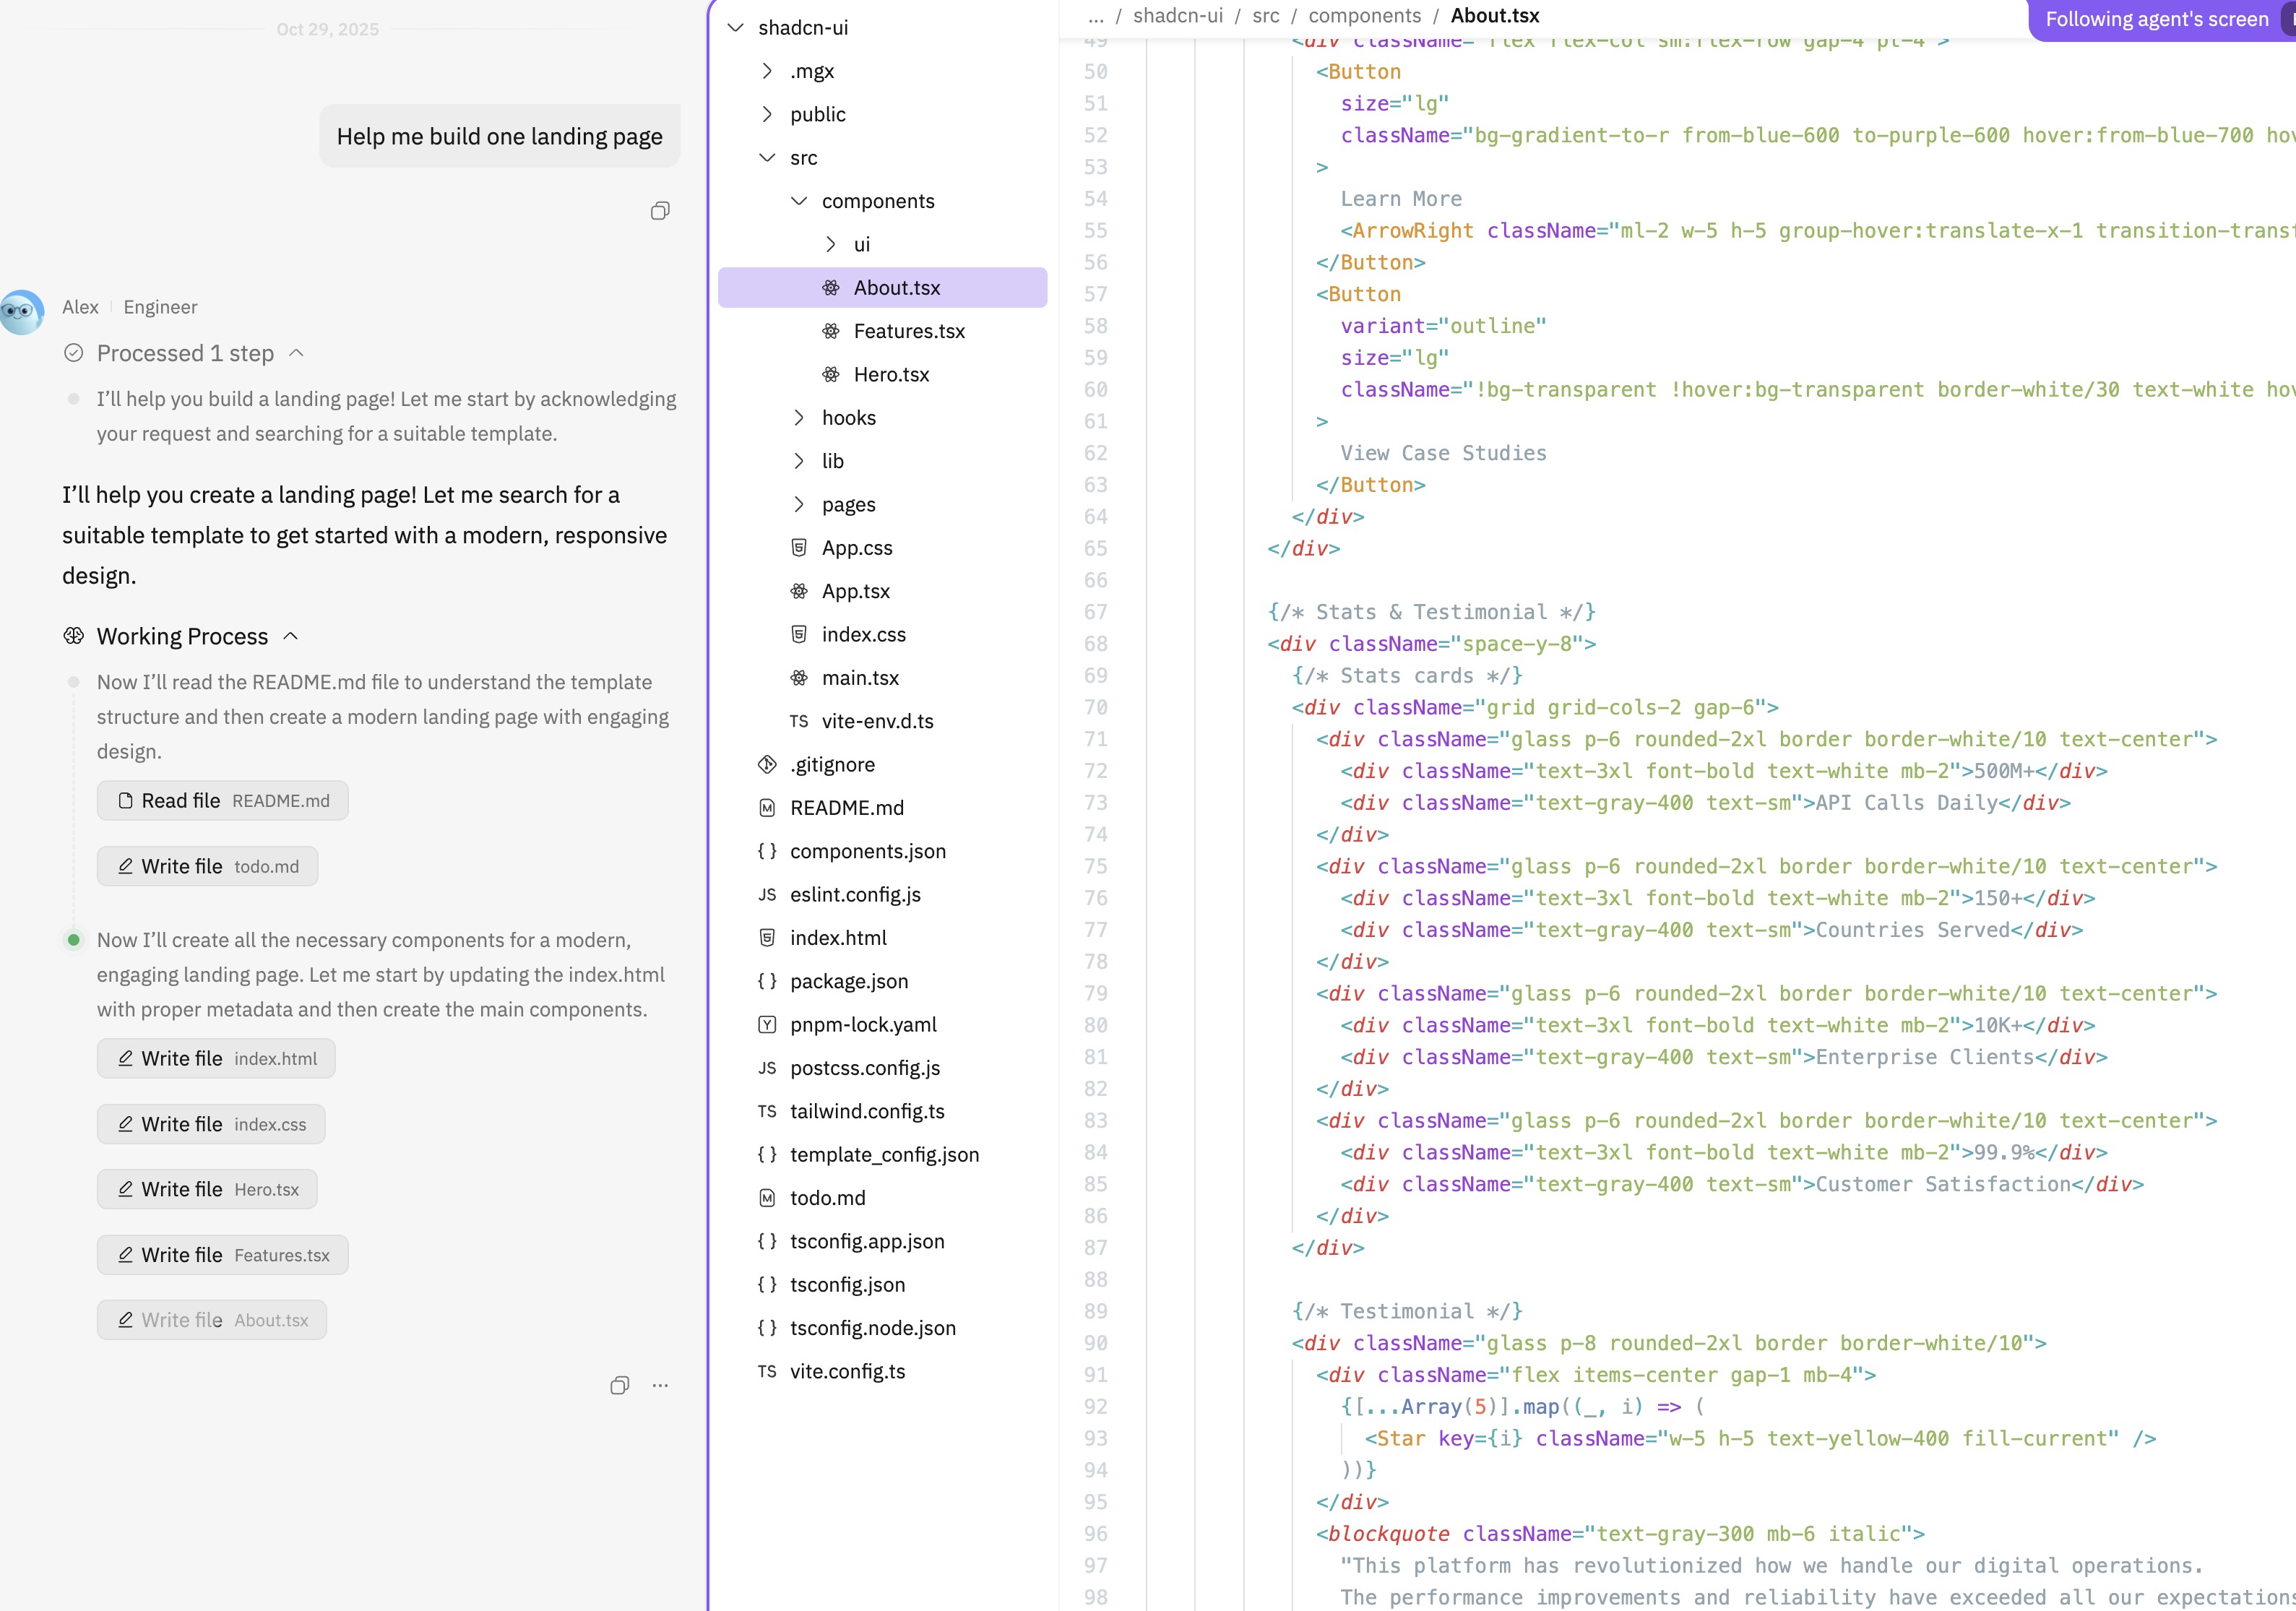The width and height of the screenshot is (2296, 1611).
Task: Click the markdown icon beside README.md
Action: (x=767, y=808)
